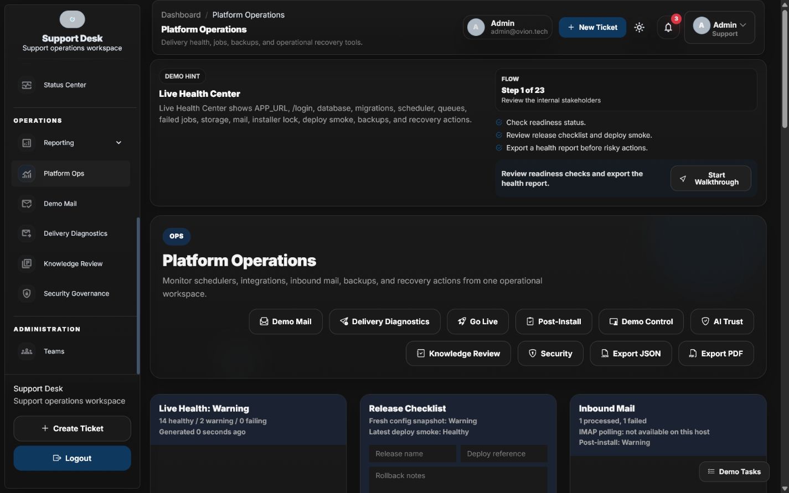Click the shield icon on AI Trust
This screenshot has height=493, width=789.
click(x=705, y=321)
